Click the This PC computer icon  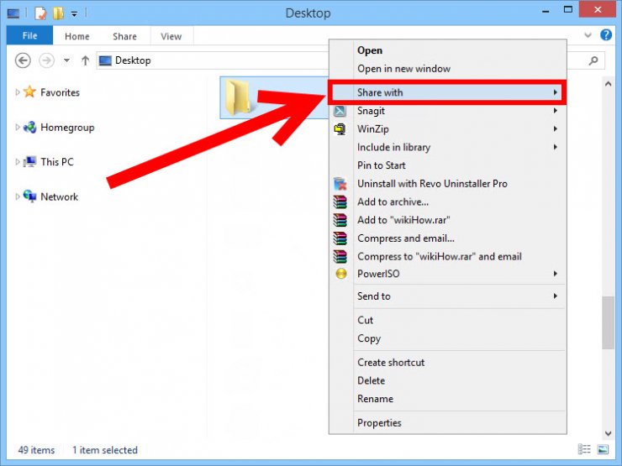(29, 162)
